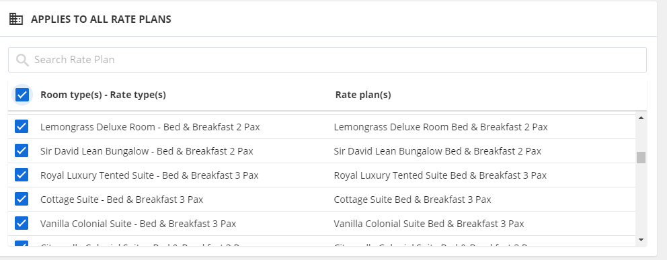Focus the Search Rate Plan field
This screenshot has width=667, height=260.
point(327,60)
